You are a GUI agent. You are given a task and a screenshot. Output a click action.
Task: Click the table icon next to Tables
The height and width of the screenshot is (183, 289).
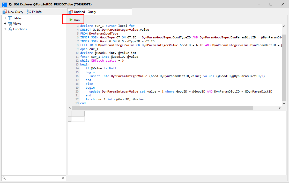[x=10, y=18]
